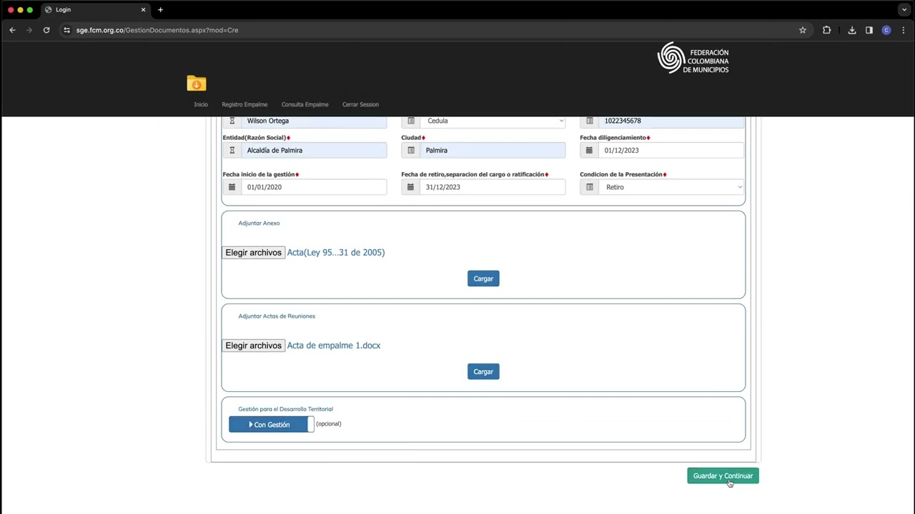
Task: Click the Fecha diligenciamiento 01/12/2023 field
Action: coord(672,150)
